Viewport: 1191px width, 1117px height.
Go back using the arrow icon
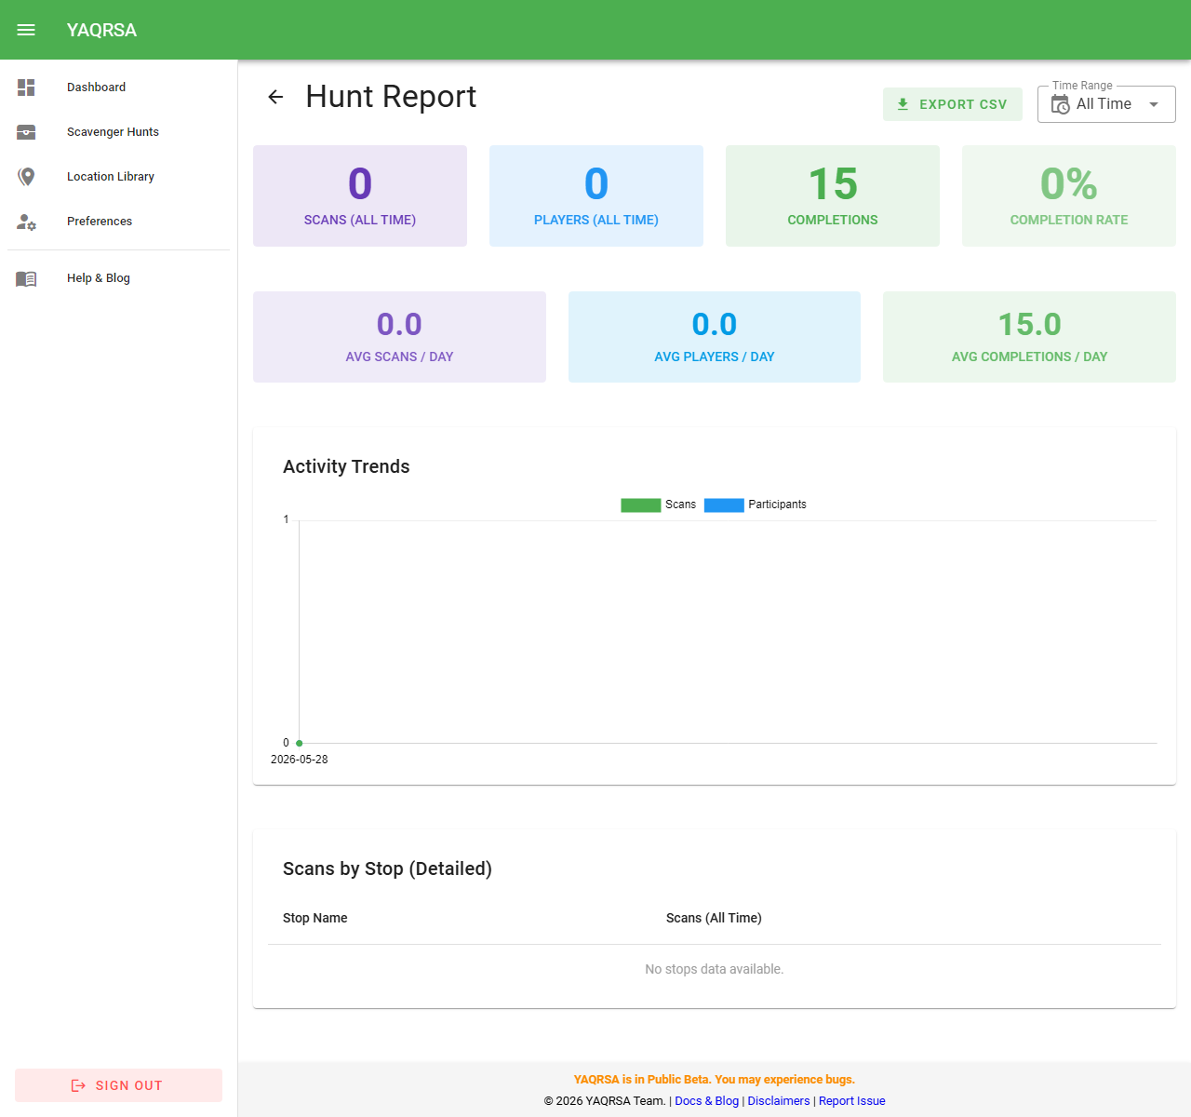275,97
